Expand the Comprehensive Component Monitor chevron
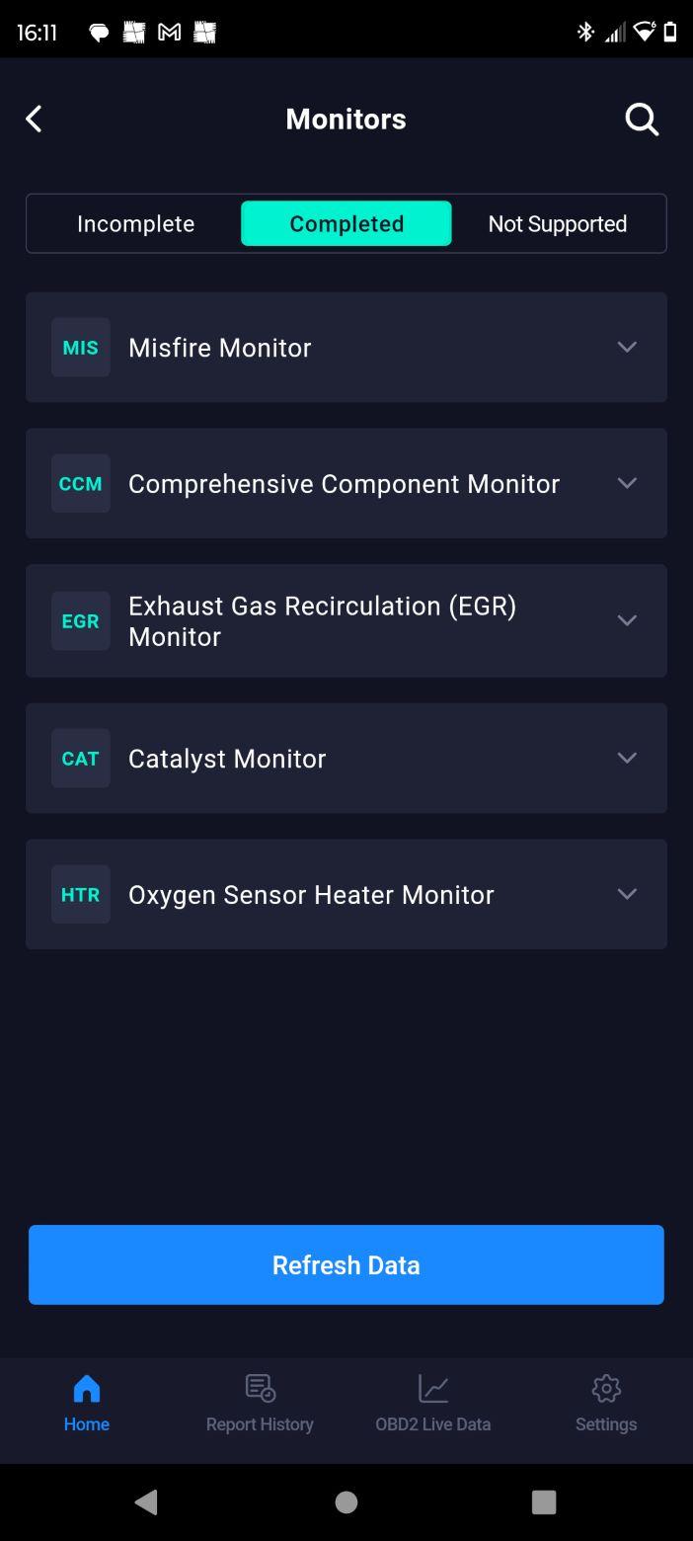Image resolution: width=693 pixels, height=1541 pixels. coord(627,483)
